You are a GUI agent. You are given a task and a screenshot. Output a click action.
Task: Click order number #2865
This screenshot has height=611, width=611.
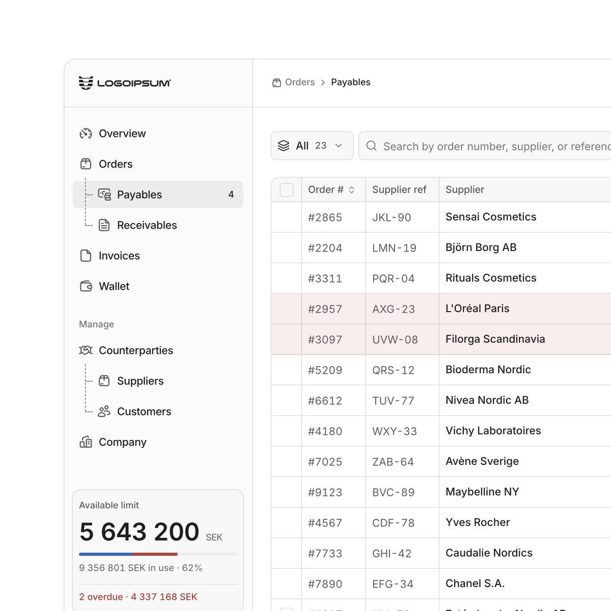click(325, 217)
